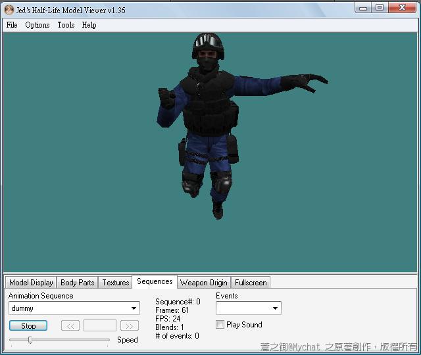The width and height of the screenshot is (421, 355).
Task: Switch to the Model Display tab
Action: (31, 283)
